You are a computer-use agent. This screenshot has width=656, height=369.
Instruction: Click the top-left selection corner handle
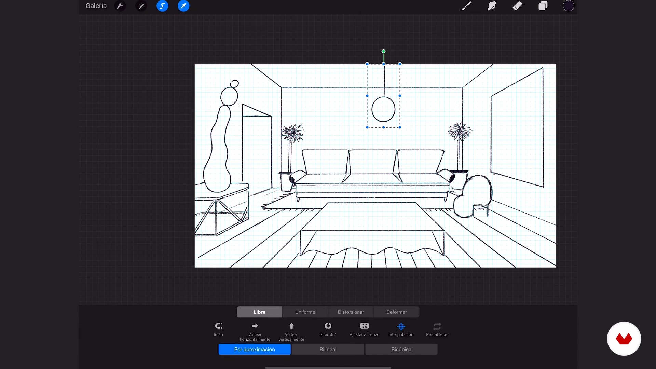click(367, 64)
